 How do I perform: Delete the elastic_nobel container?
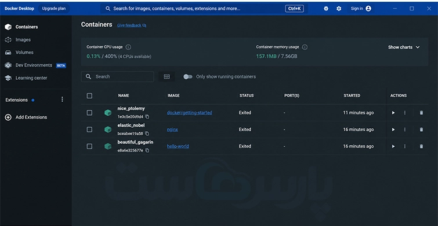421,129
